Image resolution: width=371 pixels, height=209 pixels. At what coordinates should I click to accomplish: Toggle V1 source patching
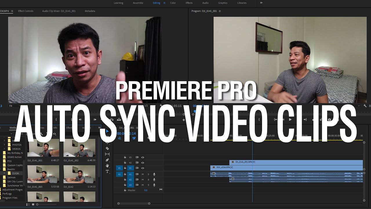tap(119, 168)
